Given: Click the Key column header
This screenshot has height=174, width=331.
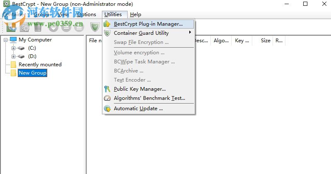Looking at the screenshot, I should 241,41.
